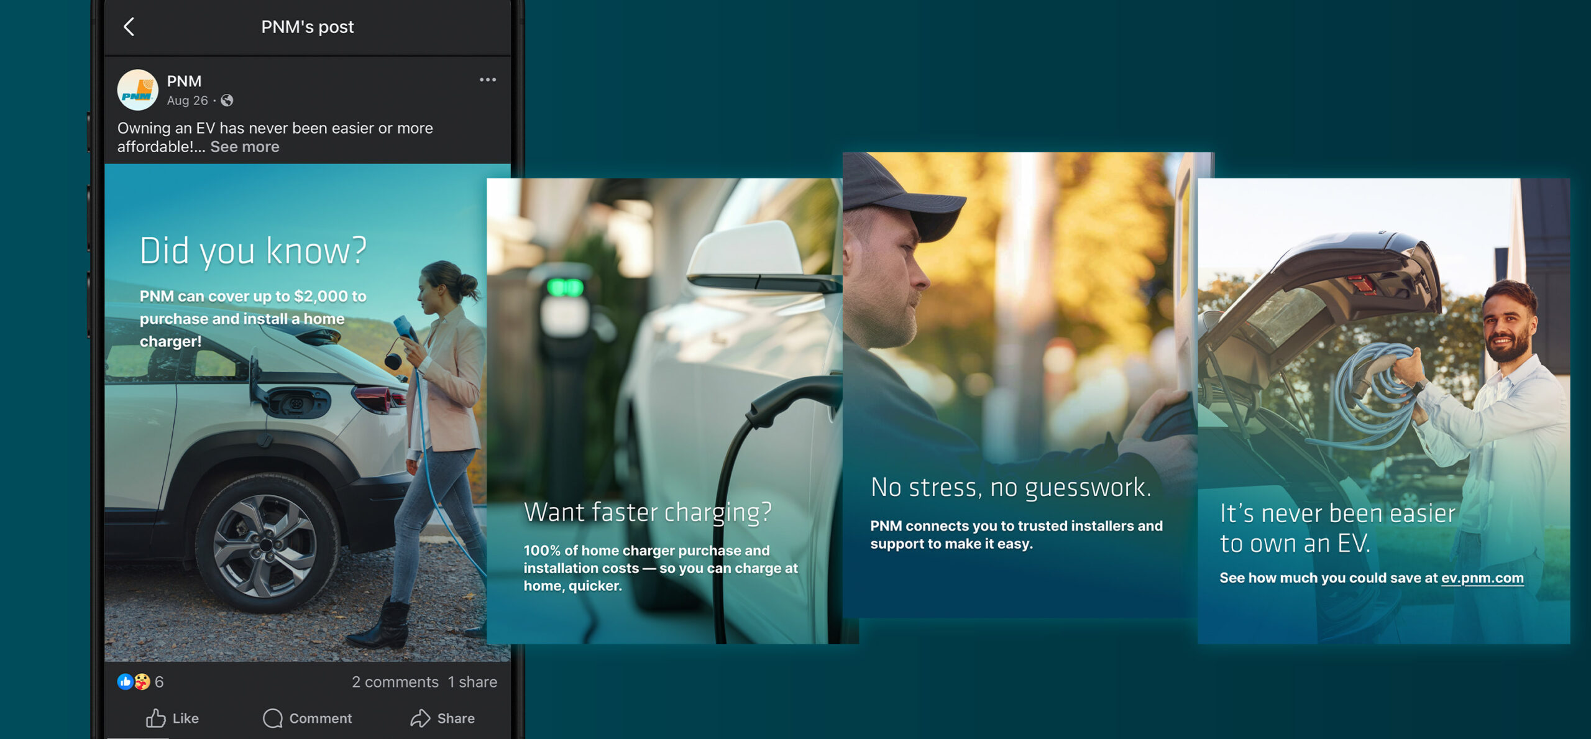Click the public globe privacy icon
The image size is (1591, 739).
pyautogui.click(x=227, y=101)
